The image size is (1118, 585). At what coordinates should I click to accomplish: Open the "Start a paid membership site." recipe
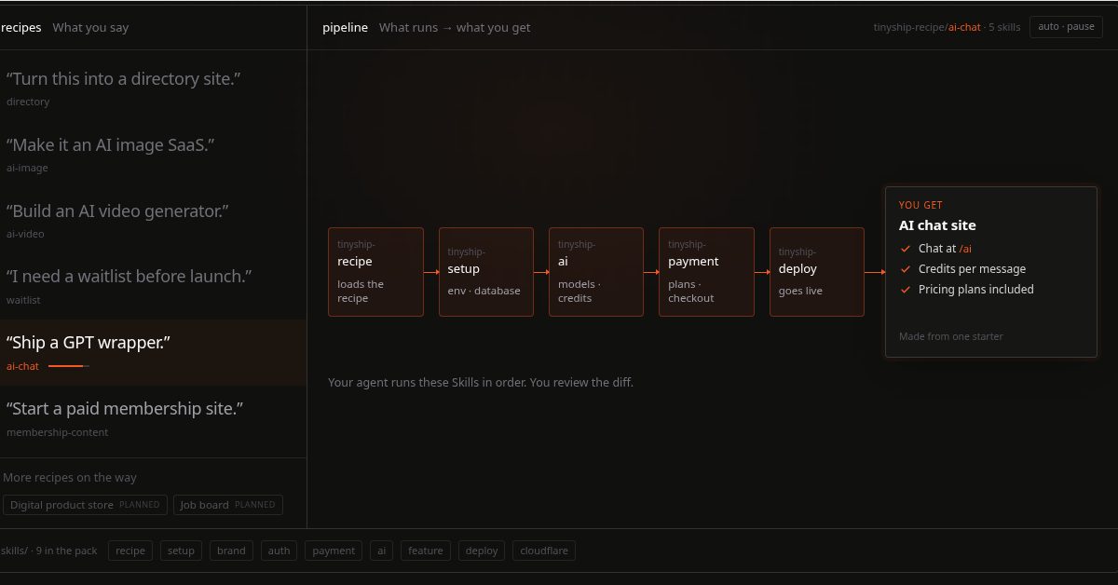pos(153,419)
